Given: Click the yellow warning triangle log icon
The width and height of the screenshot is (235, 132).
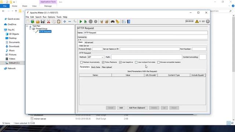Looking at the screenshot, I should [x=197, y=21].
